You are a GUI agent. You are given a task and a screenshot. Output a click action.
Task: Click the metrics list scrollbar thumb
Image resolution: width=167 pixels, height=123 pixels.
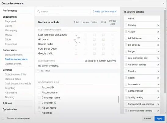118,99
